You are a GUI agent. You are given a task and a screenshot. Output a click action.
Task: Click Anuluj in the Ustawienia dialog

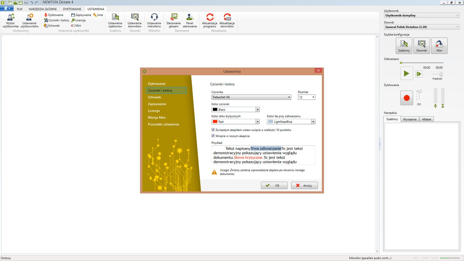coord(304,186)
